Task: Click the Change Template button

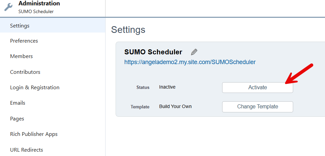Action: point(257,107)
